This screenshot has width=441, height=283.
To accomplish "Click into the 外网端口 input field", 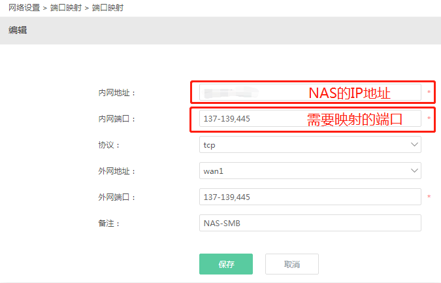I will tap(309, 197).
